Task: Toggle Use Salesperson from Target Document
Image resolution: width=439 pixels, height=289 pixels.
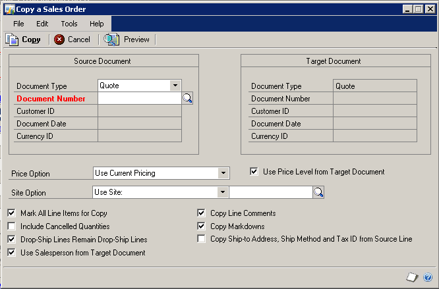Action: click(11, 252)
